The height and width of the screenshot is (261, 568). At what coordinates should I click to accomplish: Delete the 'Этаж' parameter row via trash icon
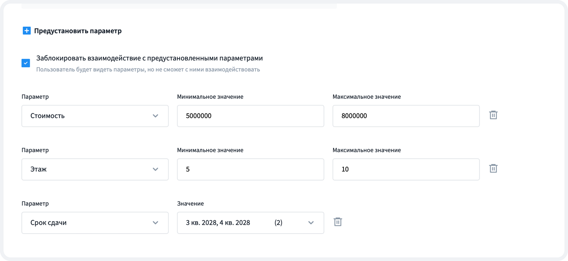click(x=493, y=168)
